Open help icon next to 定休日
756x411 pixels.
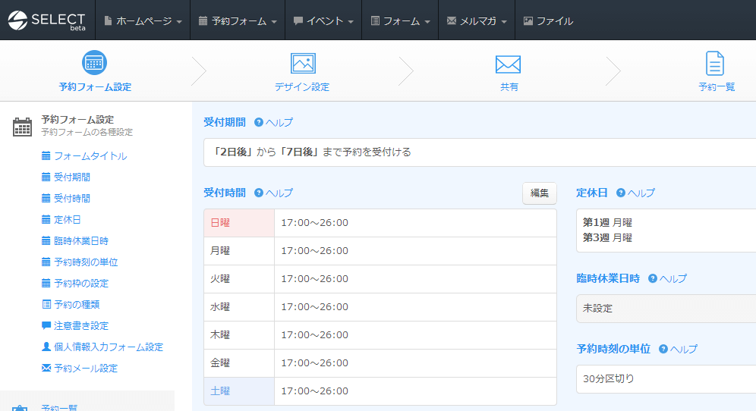(x=621, y=193)
